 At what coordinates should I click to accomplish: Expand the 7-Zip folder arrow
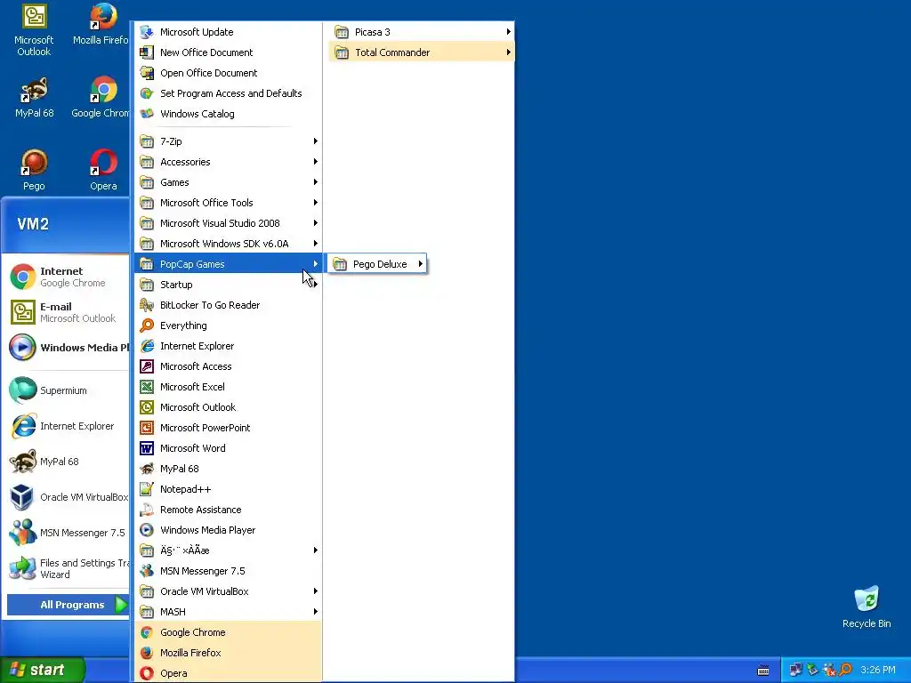tap(316, 141)
